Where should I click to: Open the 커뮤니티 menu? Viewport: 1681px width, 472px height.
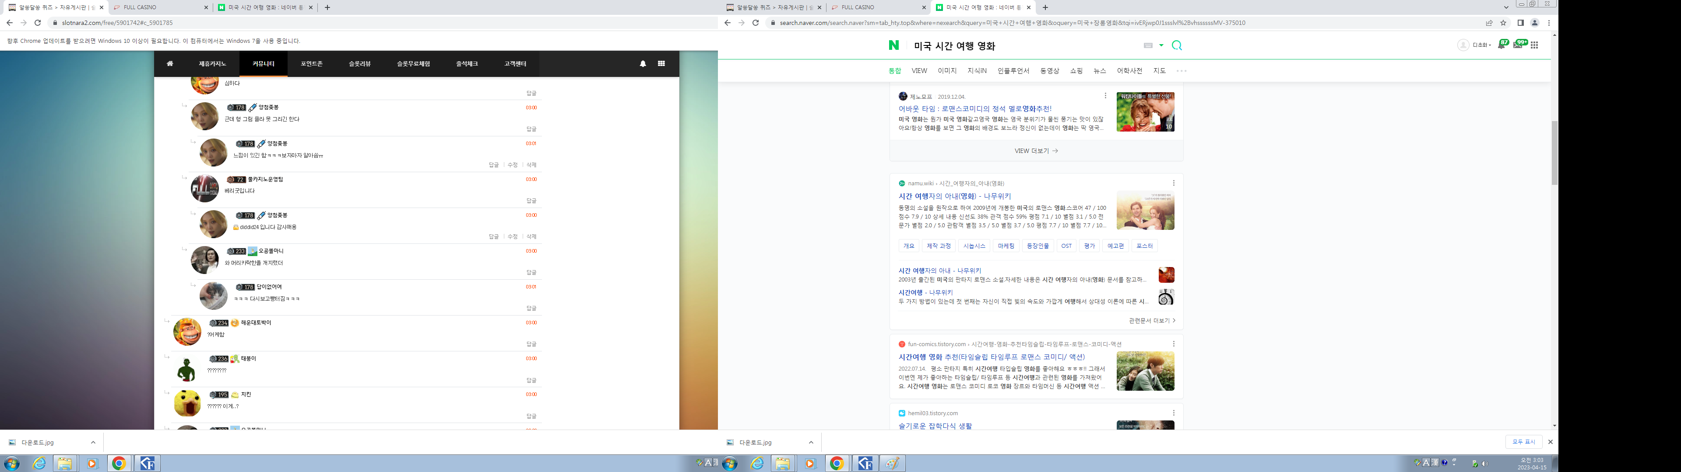(264, 64)
